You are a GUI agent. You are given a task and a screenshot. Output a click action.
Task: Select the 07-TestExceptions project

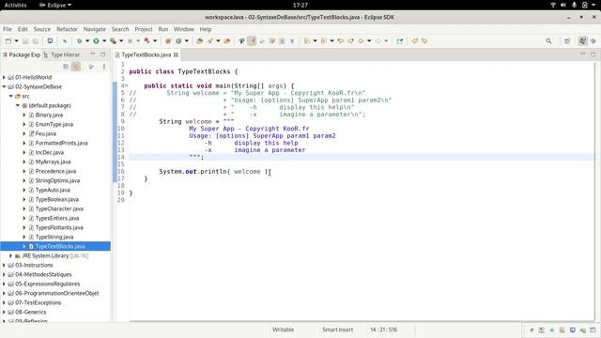(x=38, y=302)
